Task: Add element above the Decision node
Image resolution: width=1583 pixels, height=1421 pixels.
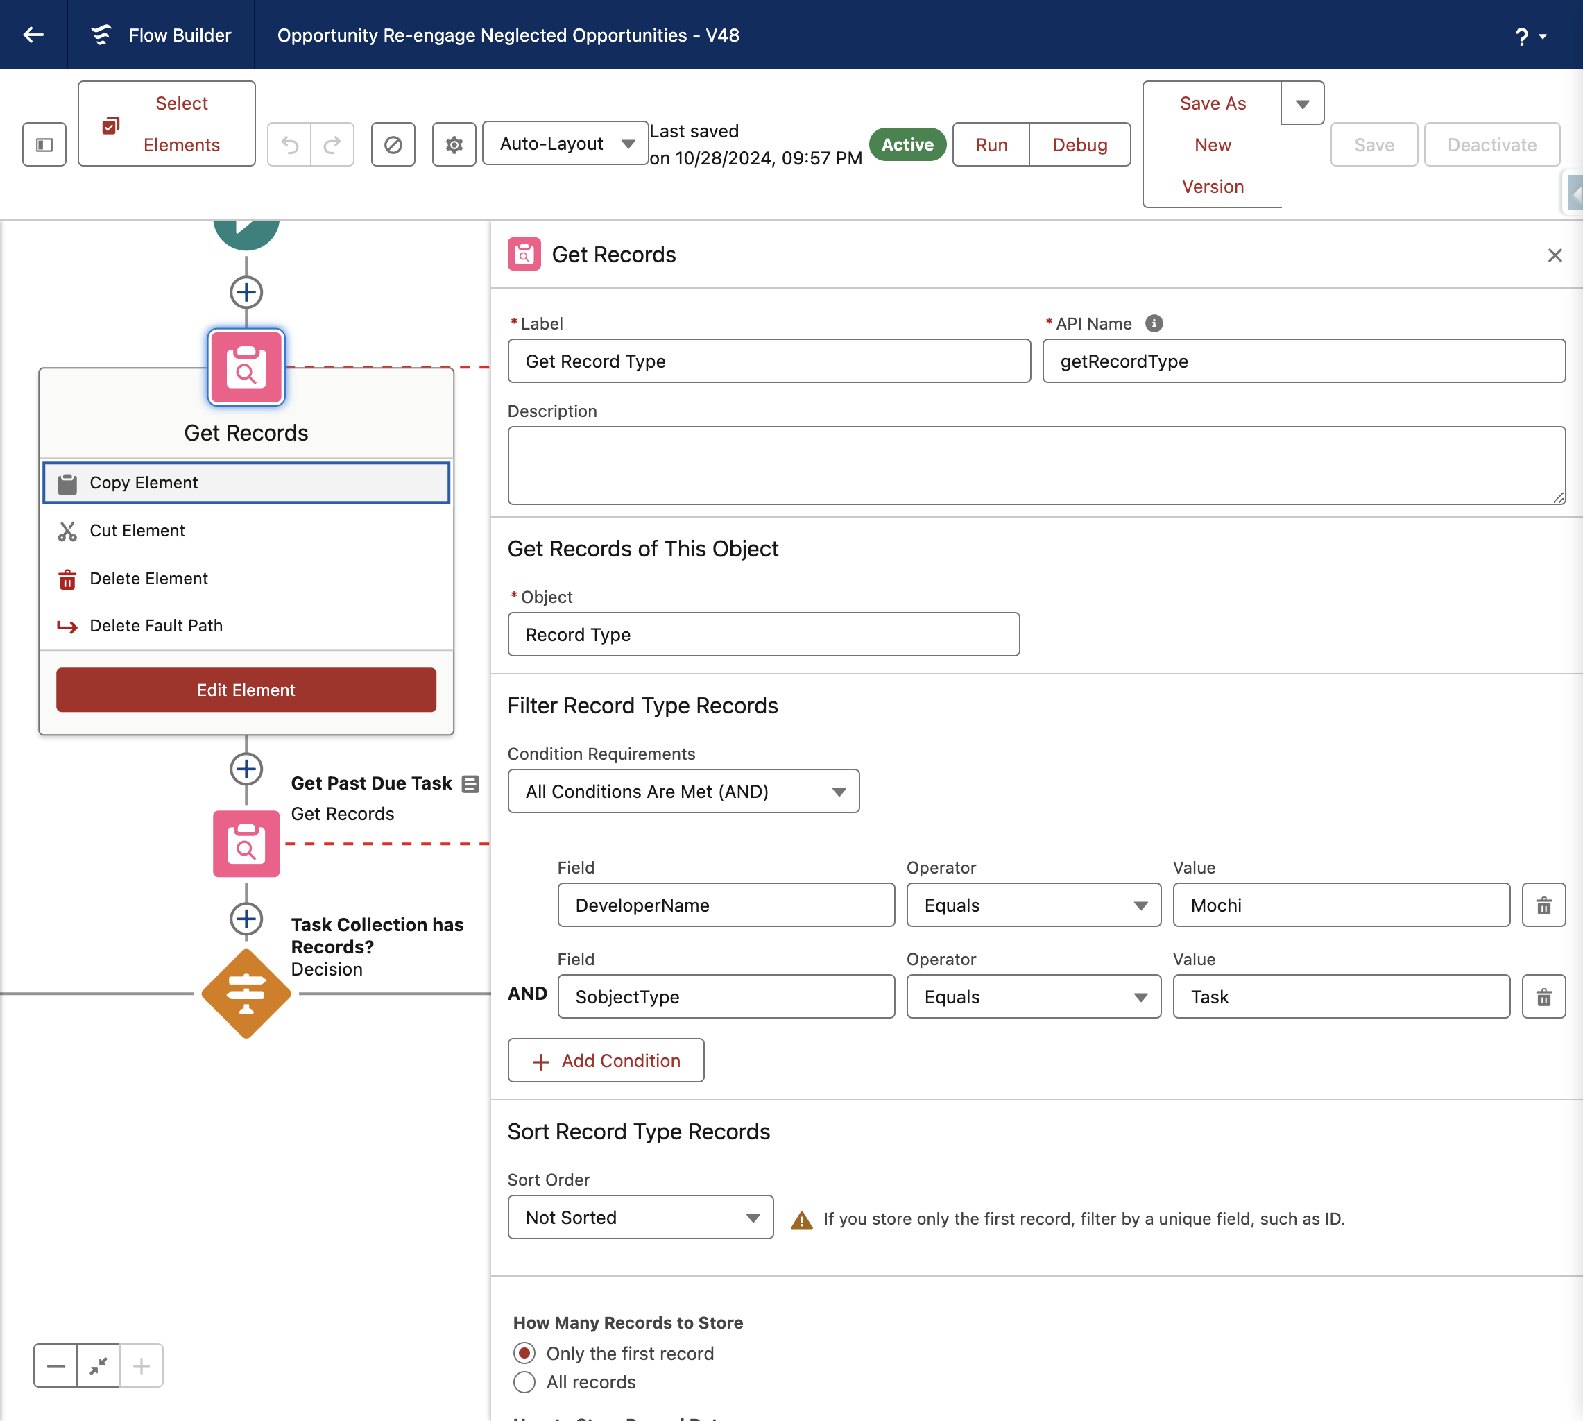Action: pyautogui.click(x=246, y=919)
